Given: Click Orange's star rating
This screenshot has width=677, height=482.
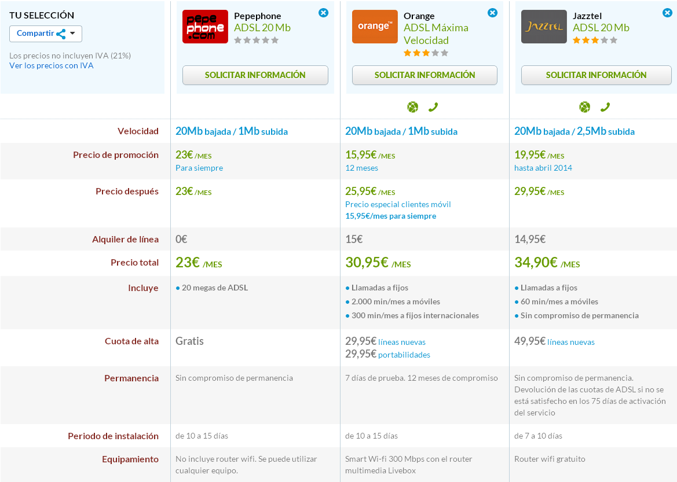Looking at the screenshot, I should [426, 53].
